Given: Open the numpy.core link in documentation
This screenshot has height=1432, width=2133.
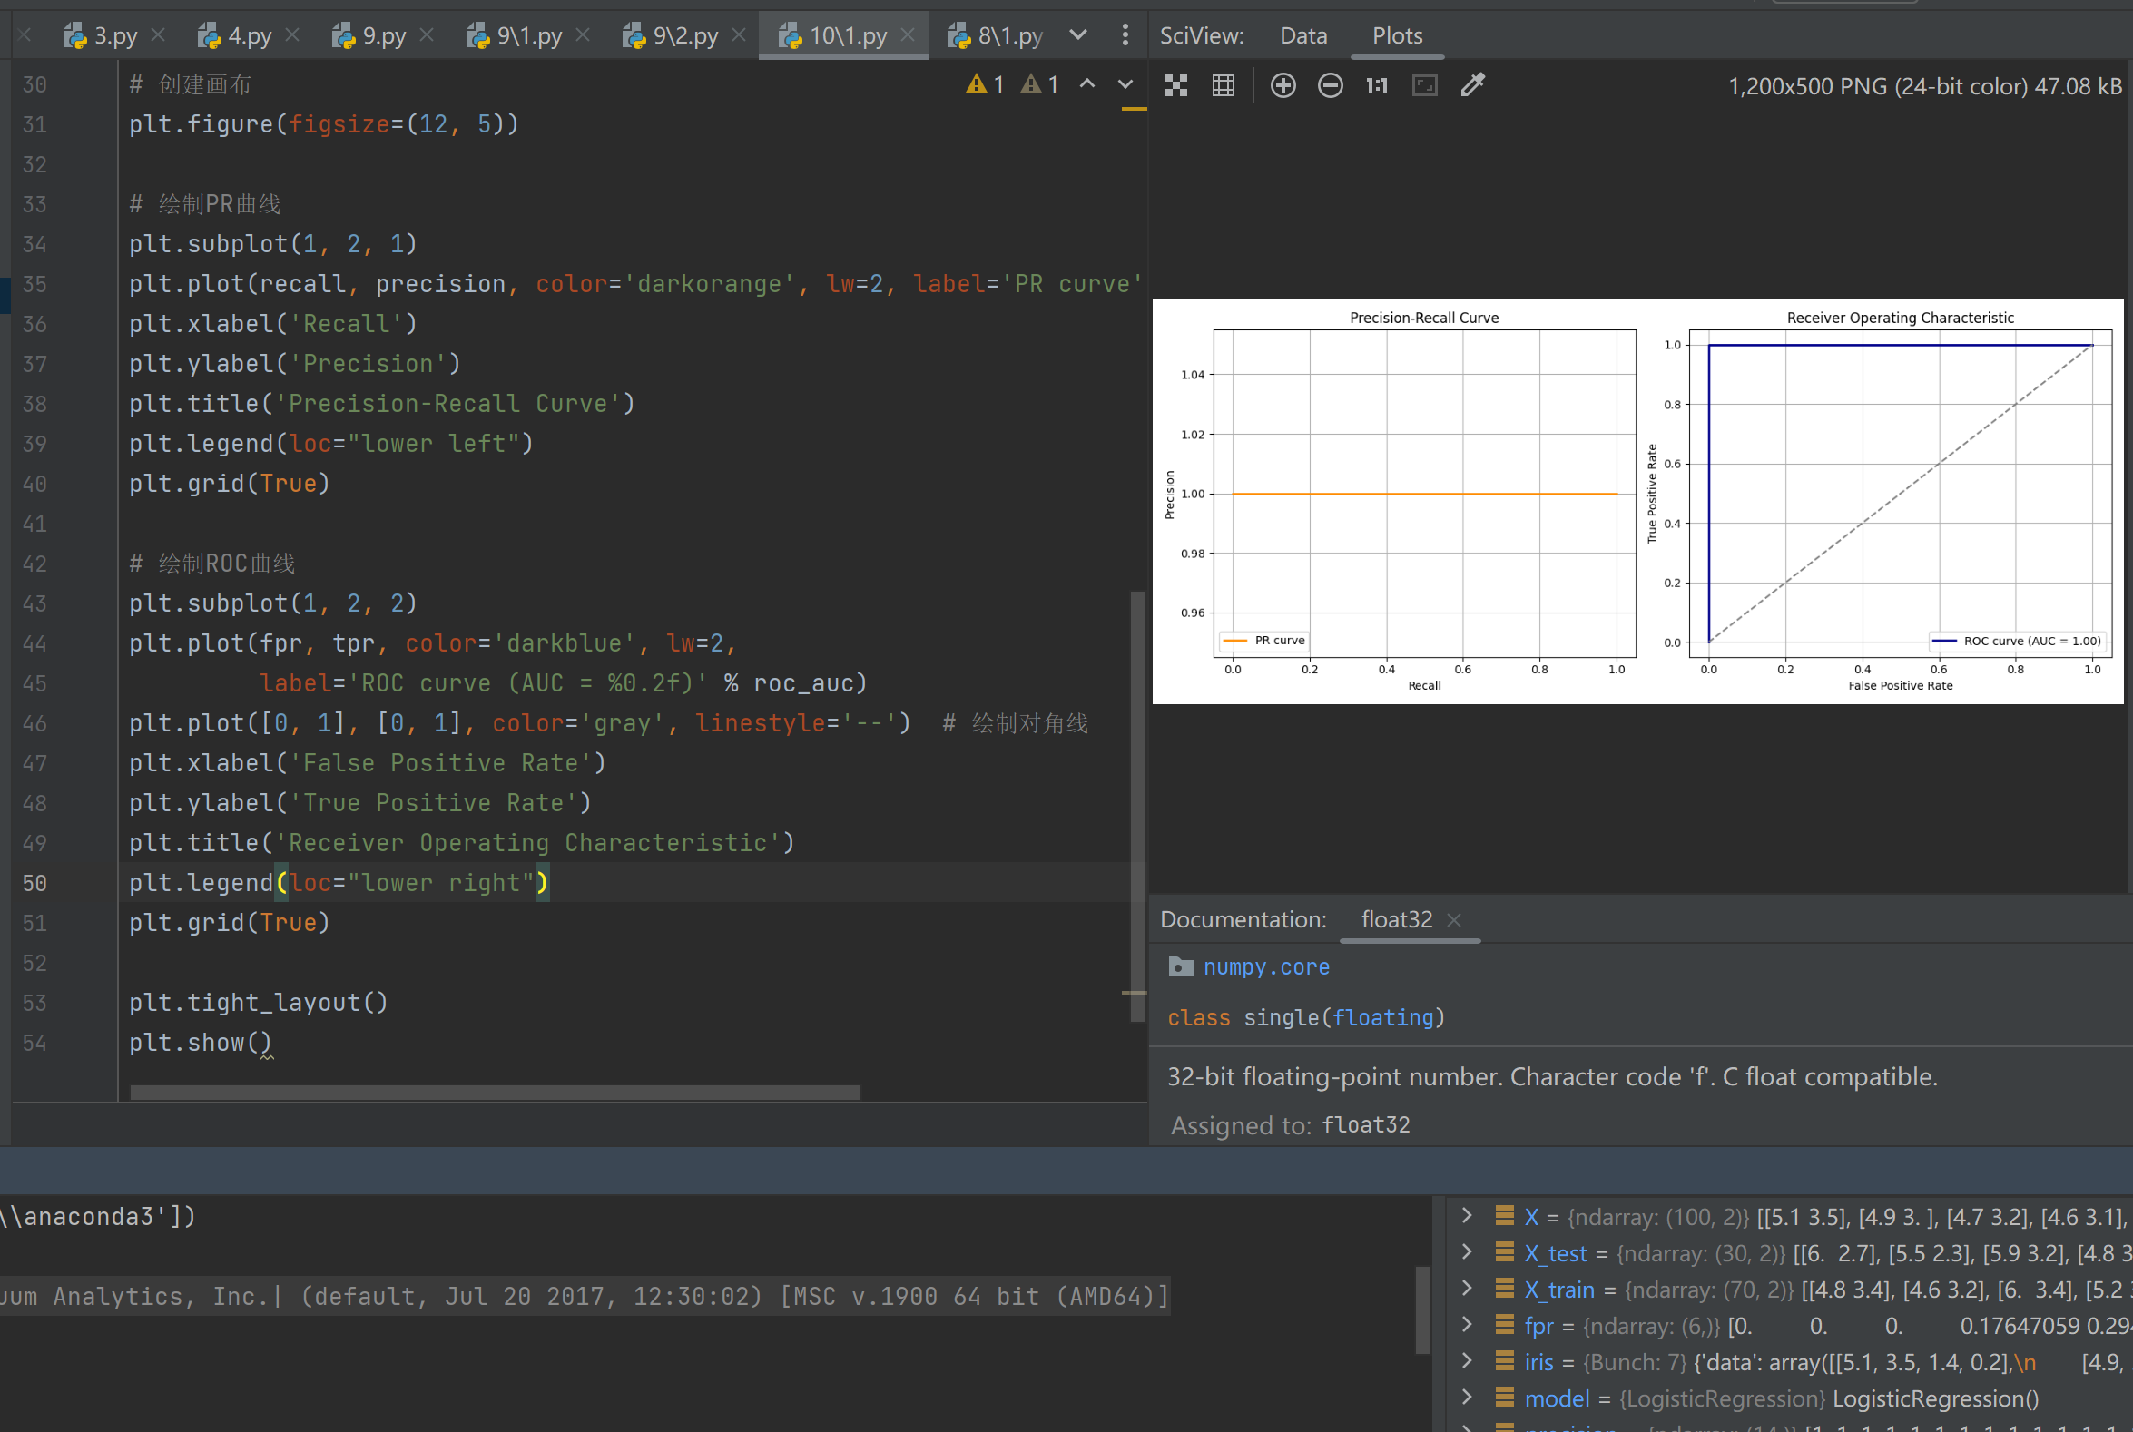Looking at the screenshot, I should point(1266,967).
